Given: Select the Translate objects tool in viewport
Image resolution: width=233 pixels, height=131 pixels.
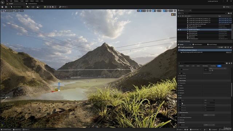Looking at the screenshot, I should click(x=141, y=11).
